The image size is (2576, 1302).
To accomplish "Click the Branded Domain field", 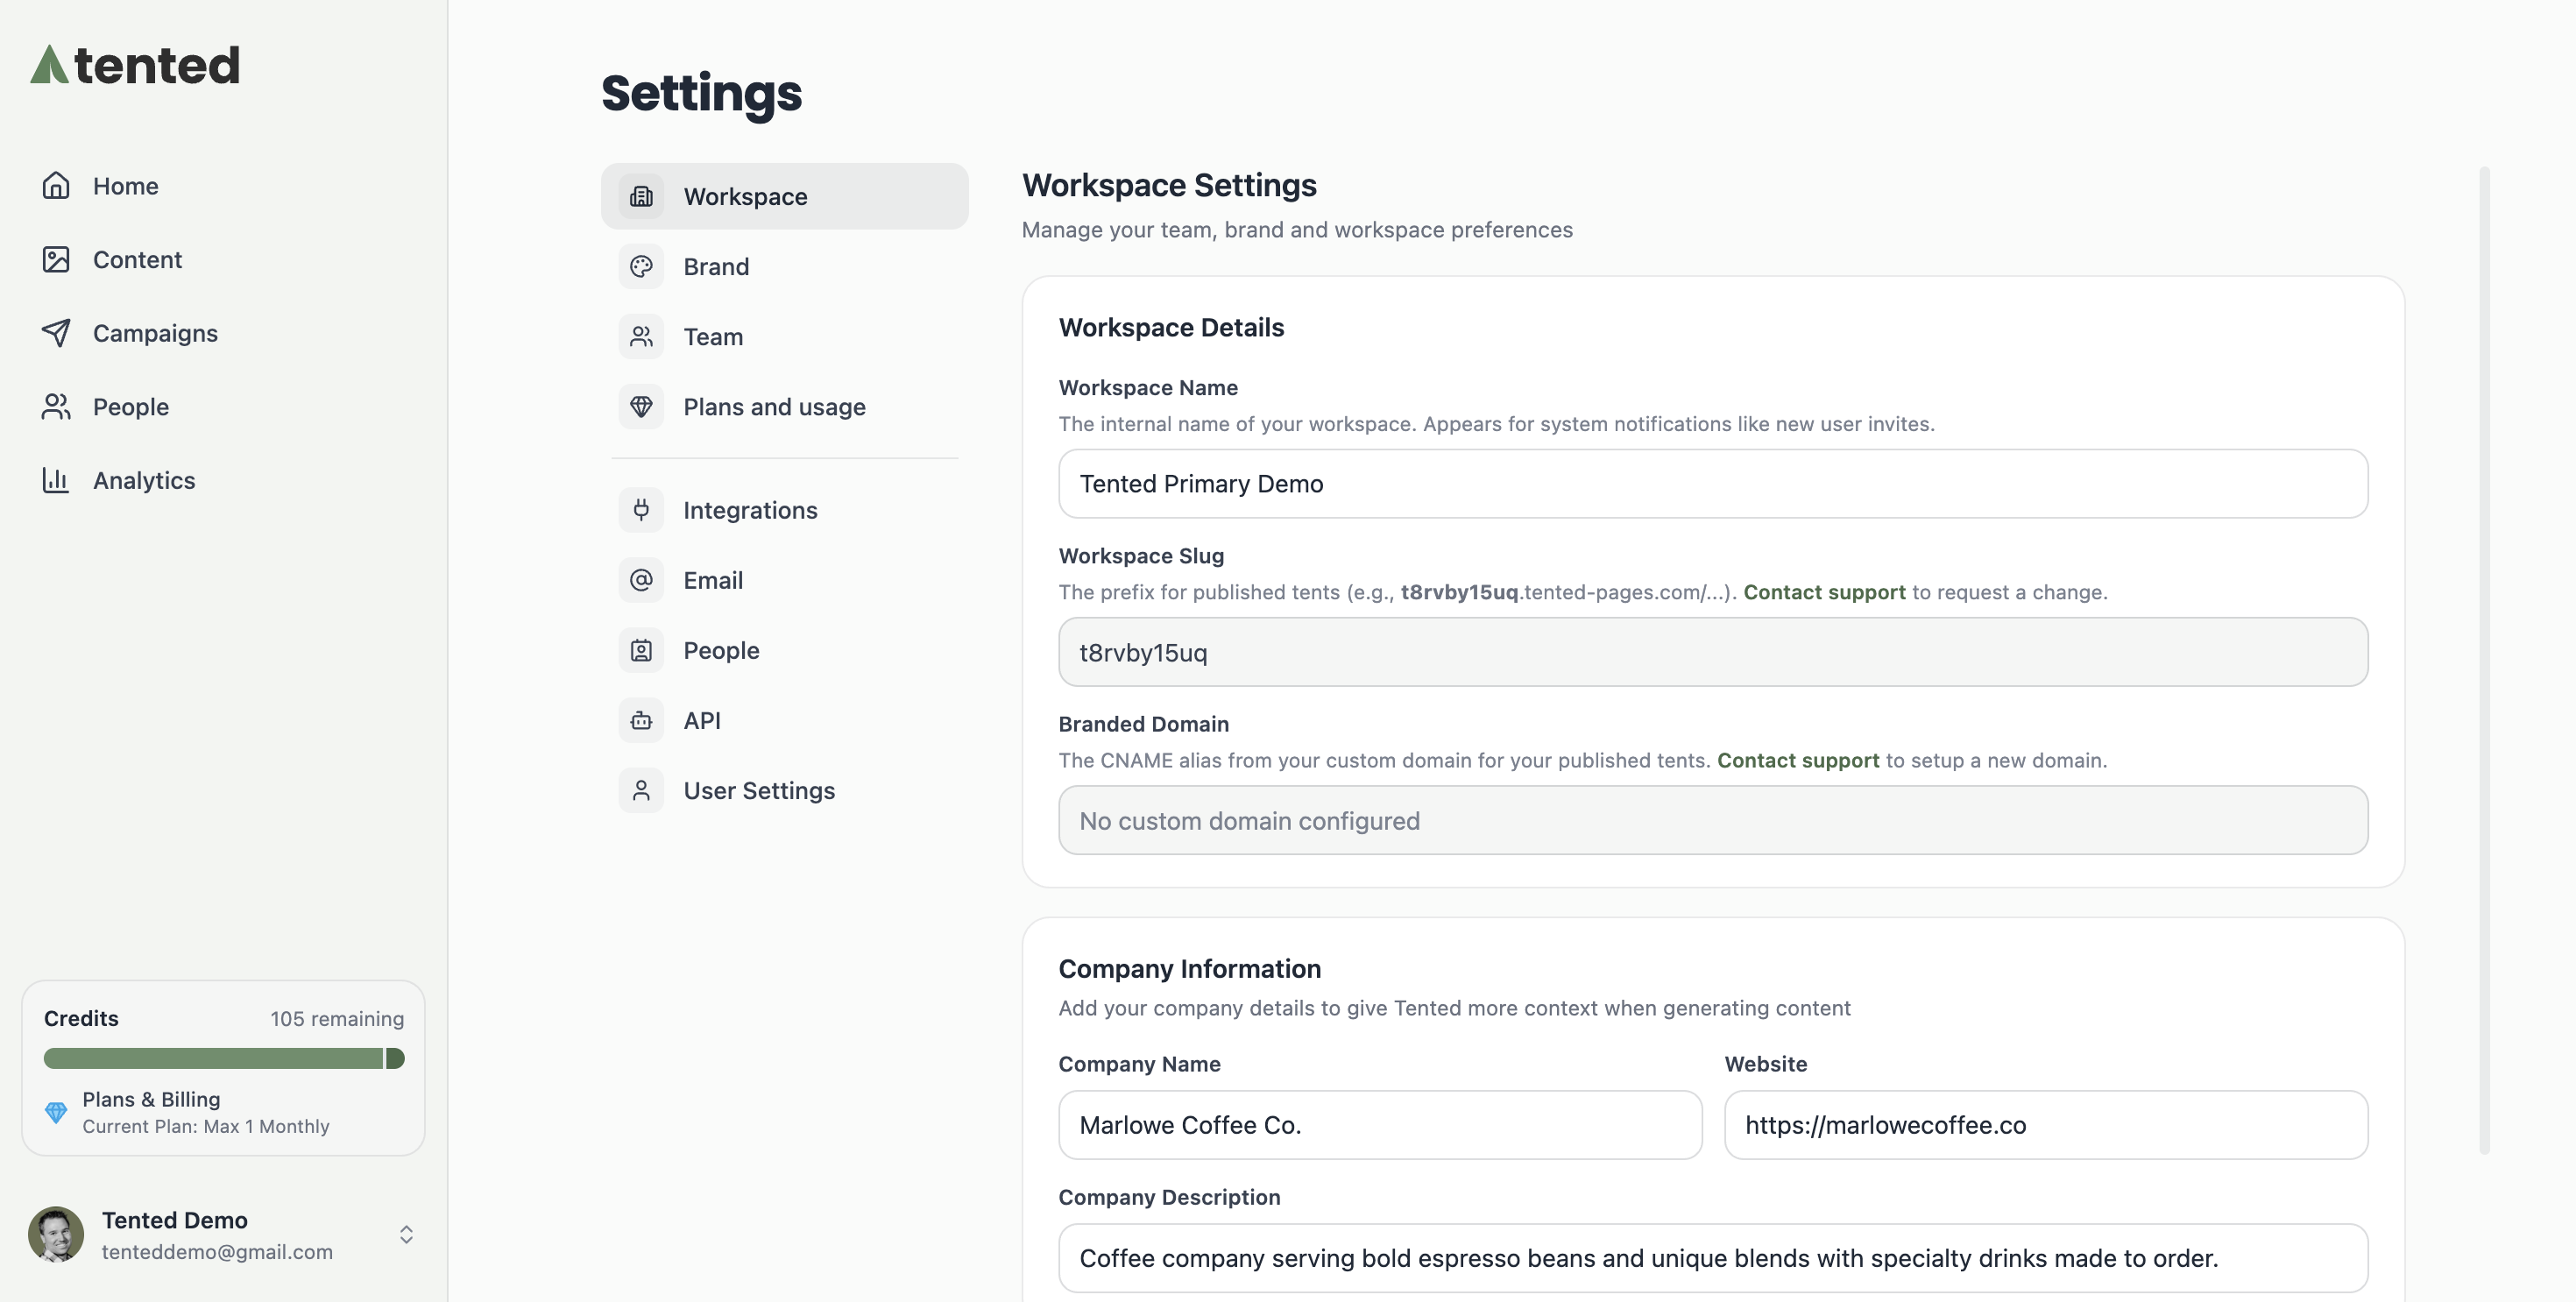I will (x=1713, y=820).
